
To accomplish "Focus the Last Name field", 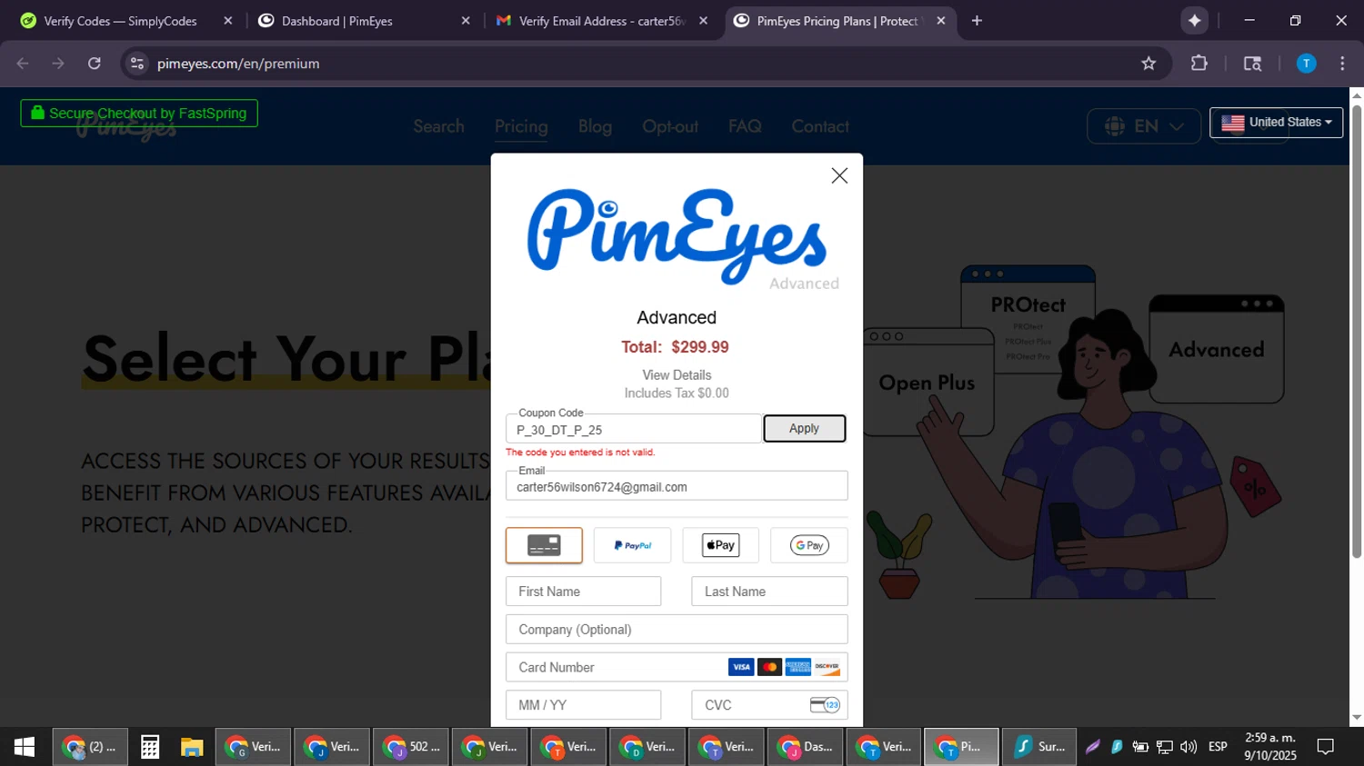I will point(769,592).
